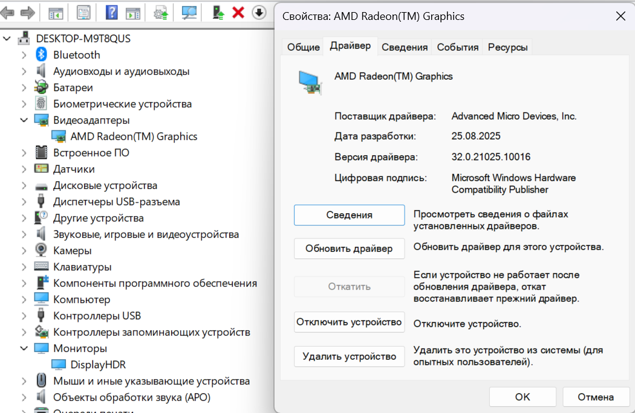Click the drive icon of Дисковые устройства

coord(41,186)
